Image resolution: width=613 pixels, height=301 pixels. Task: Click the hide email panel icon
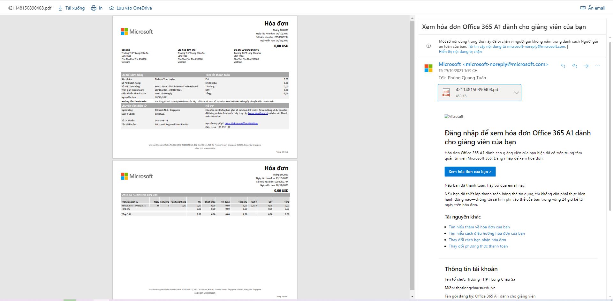pyautogui.click(x=583, y=8)
